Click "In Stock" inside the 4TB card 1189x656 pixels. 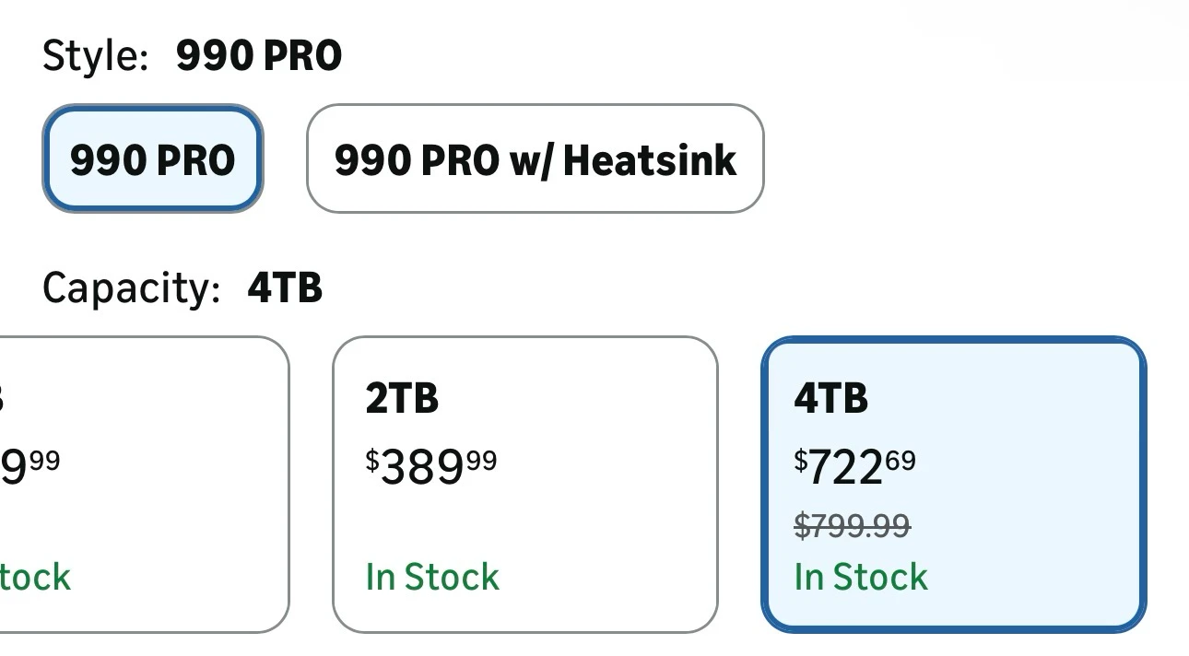(x=861, y=577)
